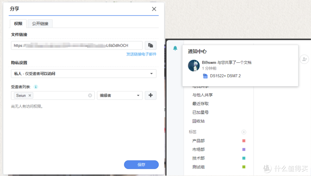
Task: Click the 发送链接电子邮件 link
Action: click(x=141, y=54)
